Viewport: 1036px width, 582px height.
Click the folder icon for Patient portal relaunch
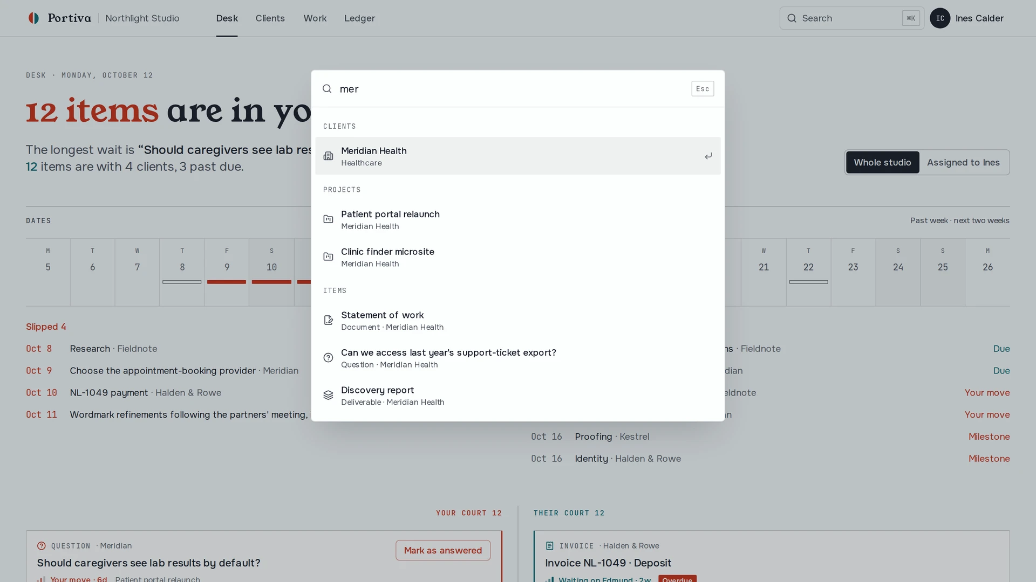point(328,219)
